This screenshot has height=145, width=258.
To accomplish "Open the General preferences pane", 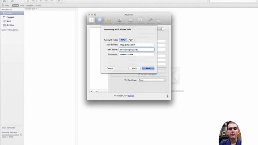I will (92, 21).
